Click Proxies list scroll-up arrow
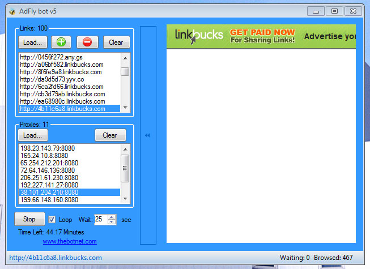The height and width of the screenshot is (269, 370). click(x=125, y=150)
